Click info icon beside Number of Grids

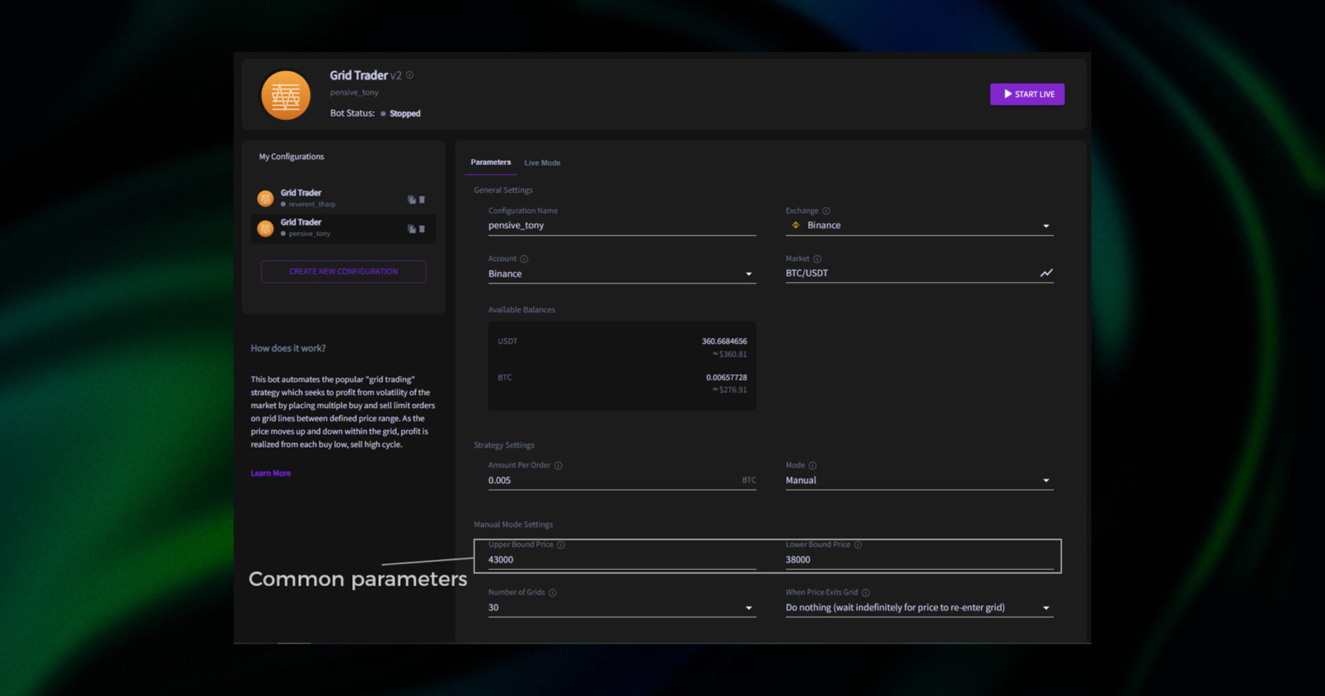[552, 592]
